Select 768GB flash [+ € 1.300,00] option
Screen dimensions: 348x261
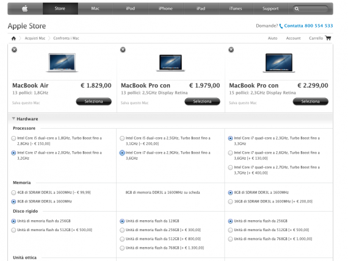[122, 248]
